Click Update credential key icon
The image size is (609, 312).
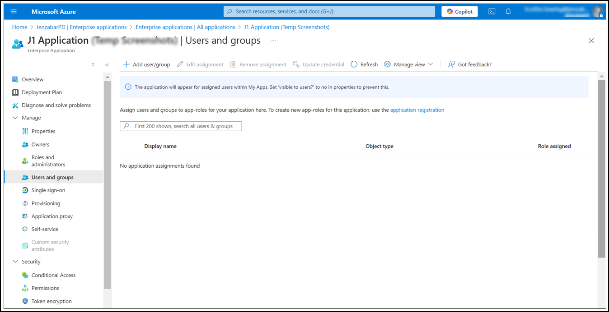[296, 64]
